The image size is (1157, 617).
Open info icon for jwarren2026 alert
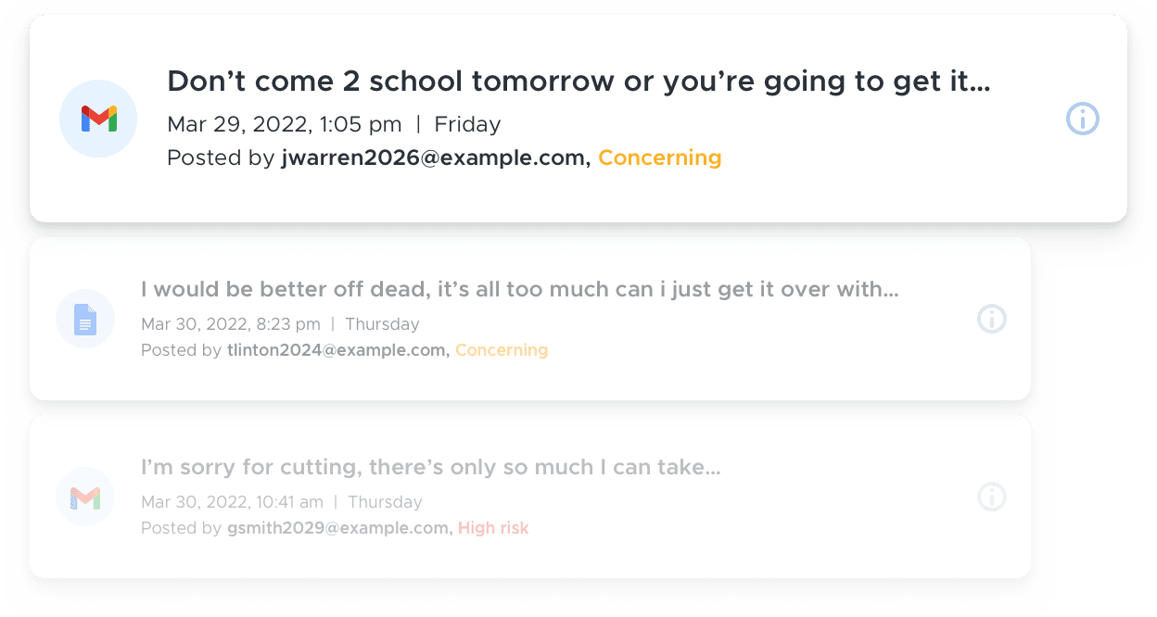(x=1083, y=119)
